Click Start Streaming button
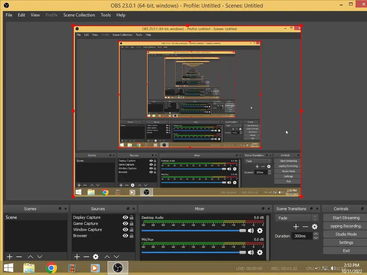This screenshot has height=275, width=367. tap(346, 218)
